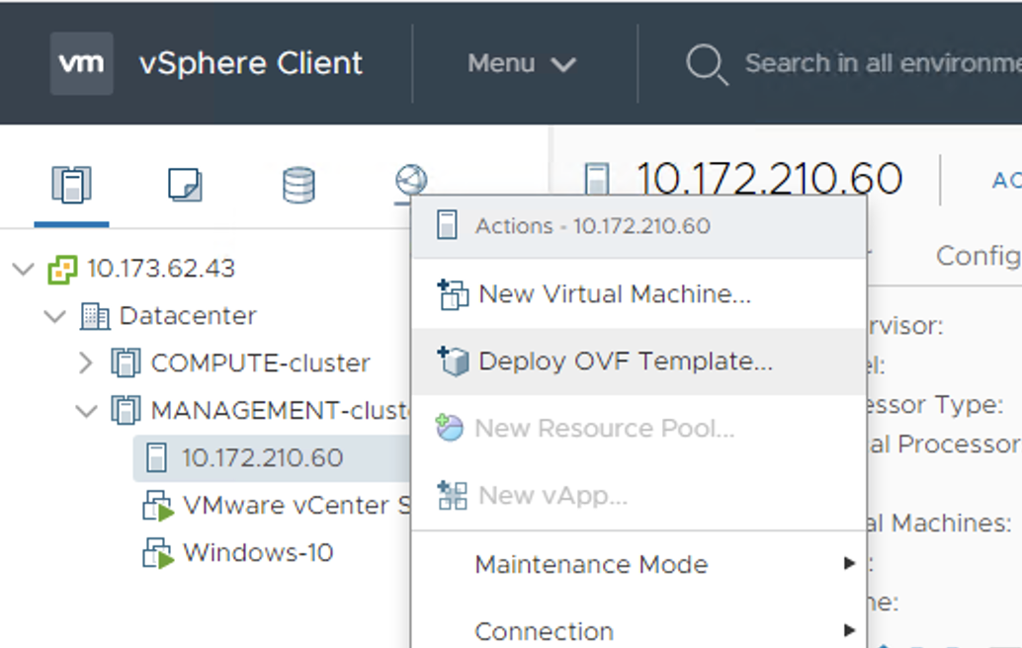Open the Hosts and Clusters view icon
This screenshot has height=648, width=1022.
72,185
